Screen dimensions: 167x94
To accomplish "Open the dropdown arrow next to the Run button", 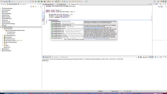I will 40,2.
